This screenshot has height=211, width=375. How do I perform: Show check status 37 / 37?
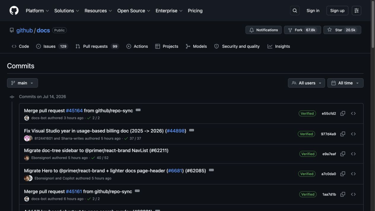(132, 138)
